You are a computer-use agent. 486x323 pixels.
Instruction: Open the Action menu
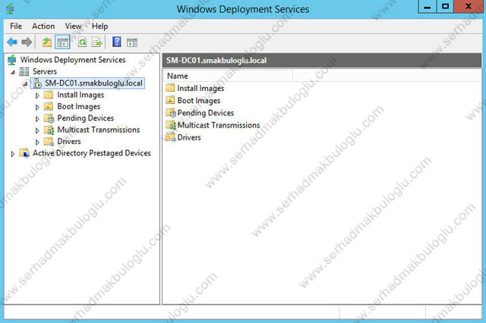pyautogui.click(x=43, y=27)
